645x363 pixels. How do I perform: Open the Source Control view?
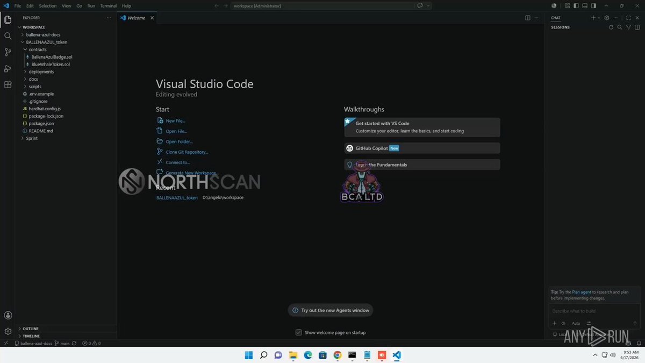8,52
